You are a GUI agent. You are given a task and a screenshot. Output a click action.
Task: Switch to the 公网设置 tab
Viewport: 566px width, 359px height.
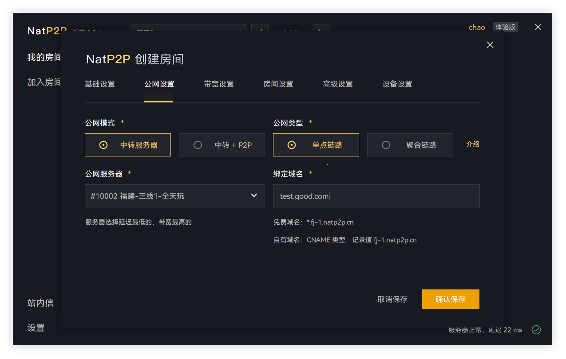pyautogui.click(x=159, y=84)
